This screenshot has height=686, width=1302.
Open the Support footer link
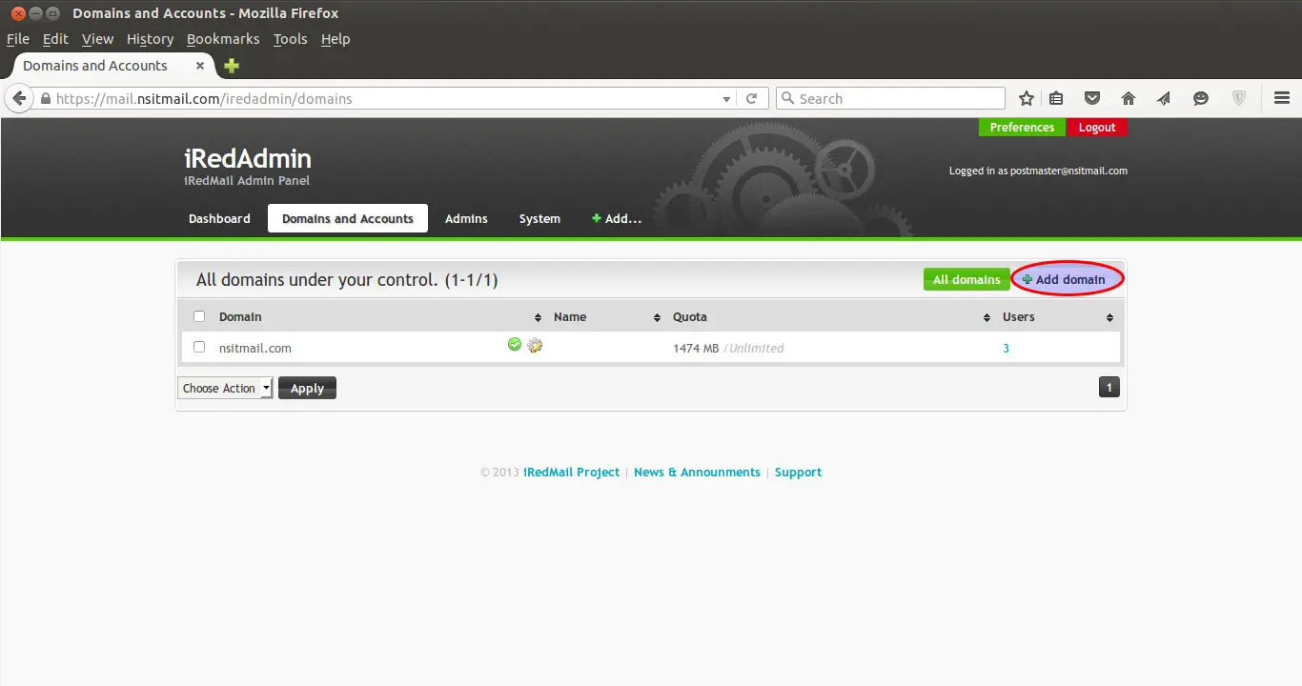pyautogui.click(x=798, y=472)
